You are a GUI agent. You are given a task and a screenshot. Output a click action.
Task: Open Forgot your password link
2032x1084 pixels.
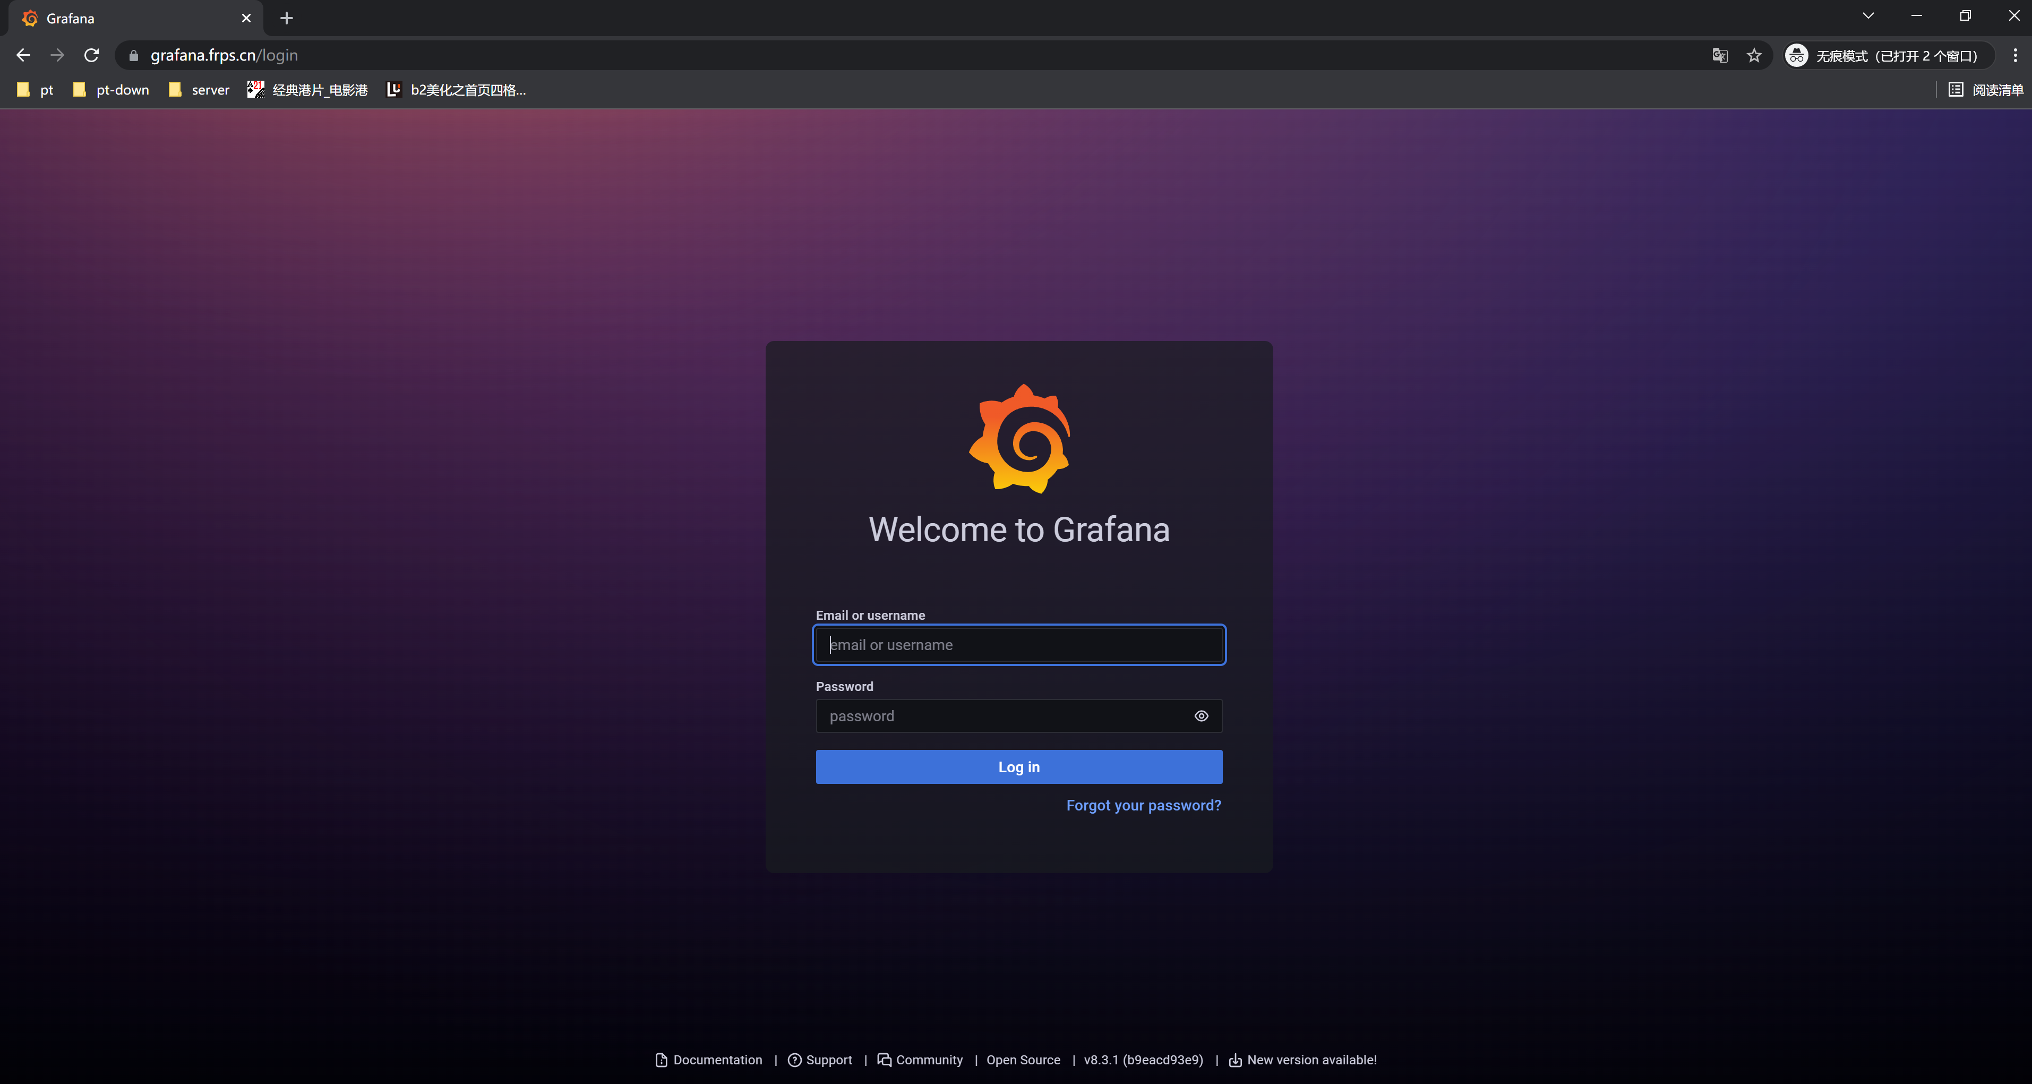pyautogui.click(x=1143, y=805)
